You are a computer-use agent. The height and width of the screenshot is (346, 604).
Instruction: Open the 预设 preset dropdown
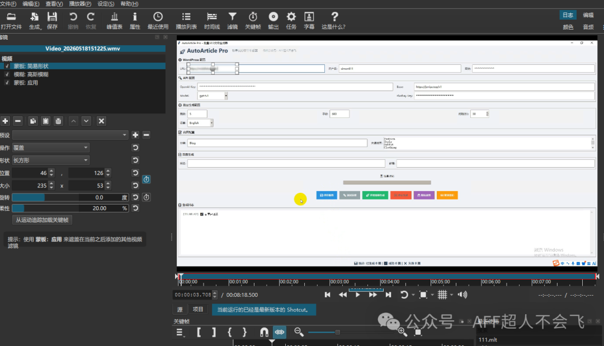point(70,135)
